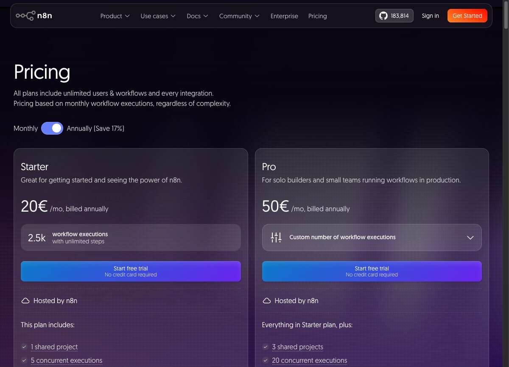The width and height of the screenshot is (509, 367).
Task: Click checkmark beside 5 concurrent executions
Action: (x=24, y=360)
